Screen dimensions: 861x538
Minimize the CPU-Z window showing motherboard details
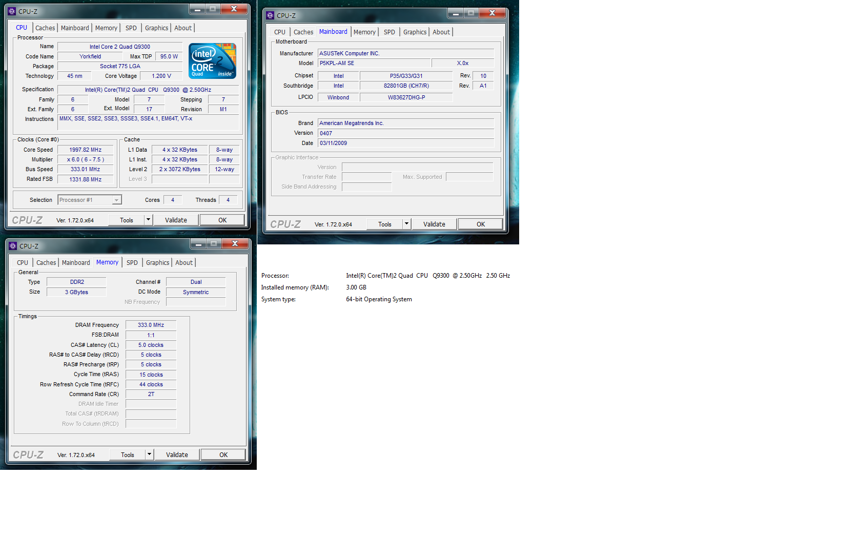pos(456,13)
